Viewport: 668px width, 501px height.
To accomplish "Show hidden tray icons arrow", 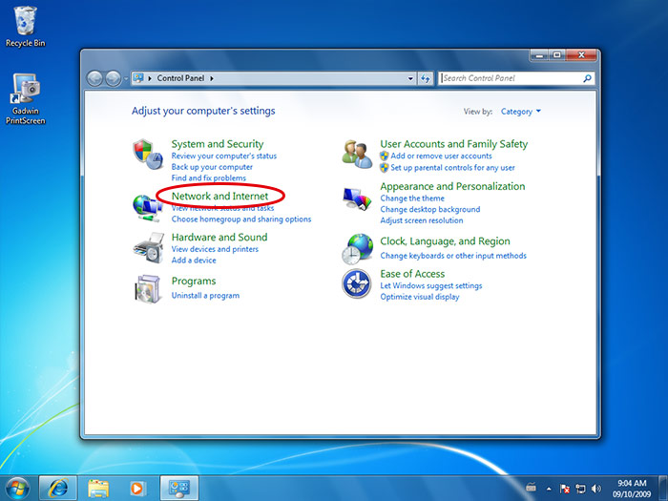I will 549,489.
